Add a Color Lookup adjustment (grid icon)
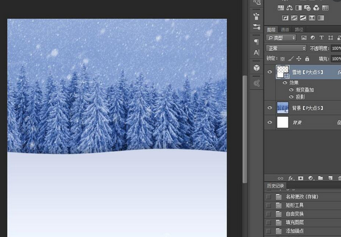 tap(325, 8)
